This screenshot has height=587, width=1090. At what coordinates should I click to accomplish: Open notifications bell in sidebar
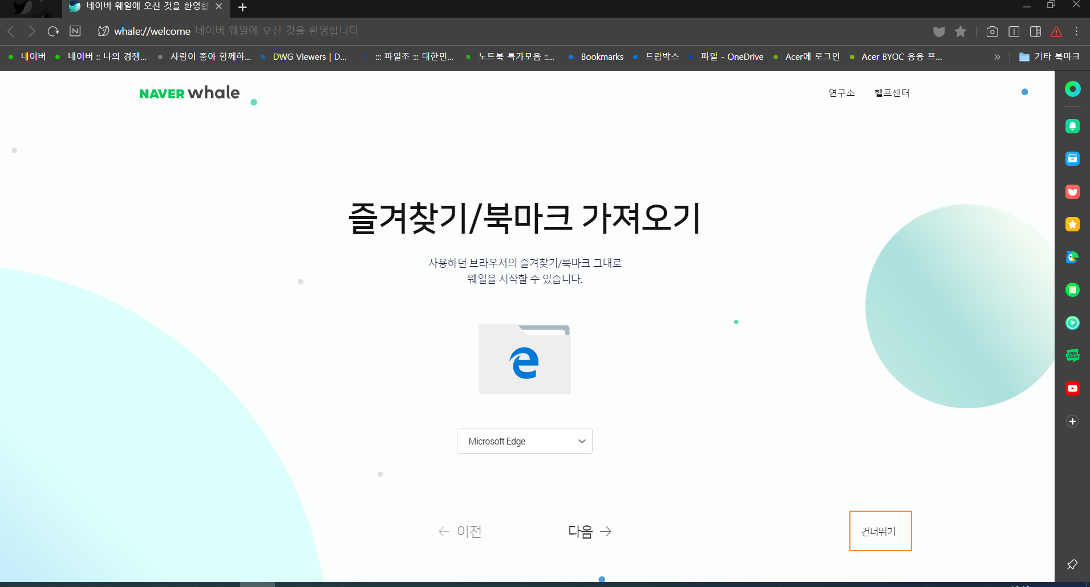pyautogui.click(x=1073, y=126)
